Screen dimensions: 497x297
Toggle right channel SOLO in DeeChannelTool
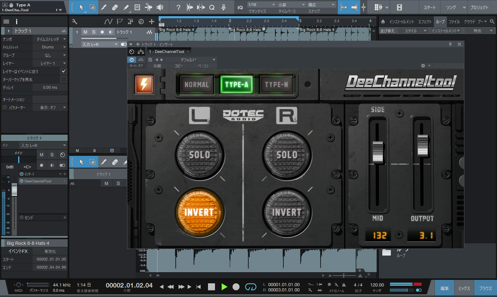click(287, 155)
